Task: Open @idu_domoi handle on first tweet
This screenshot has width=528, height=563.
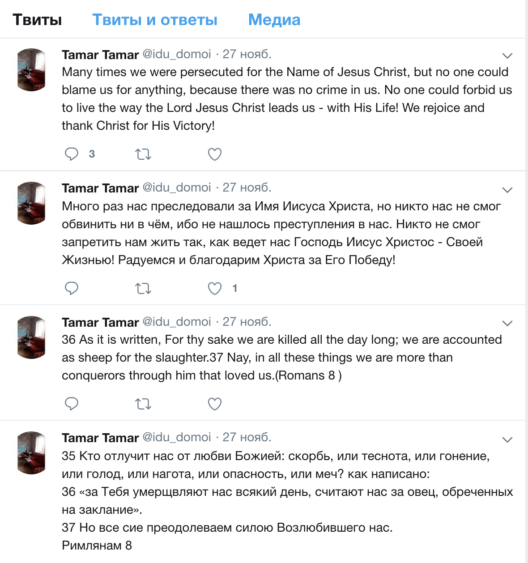Action: [177, 54]
